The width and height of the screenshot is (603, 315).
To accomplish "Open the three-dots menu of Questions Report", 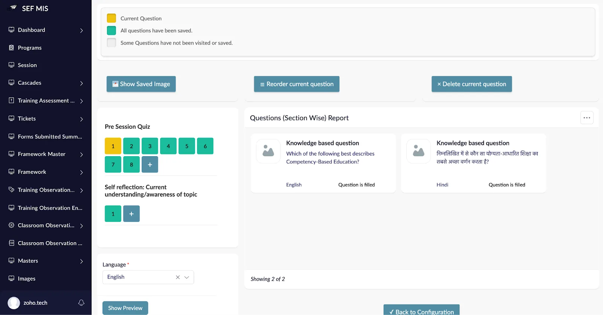I will [587, 118].
